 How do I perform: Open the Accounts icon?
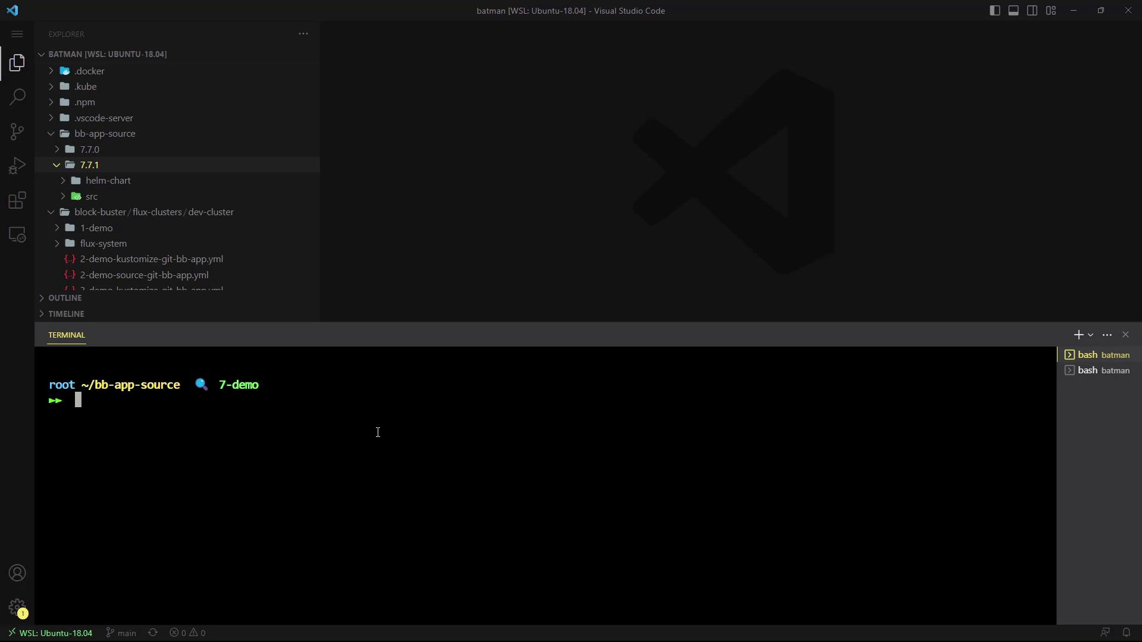point(17,573)
